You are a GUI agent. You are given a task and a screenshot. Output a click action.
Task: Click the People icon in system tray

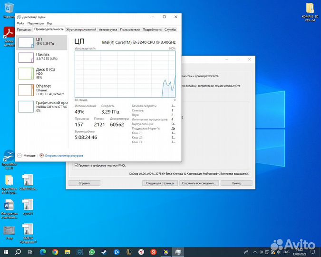coord(246,252)
